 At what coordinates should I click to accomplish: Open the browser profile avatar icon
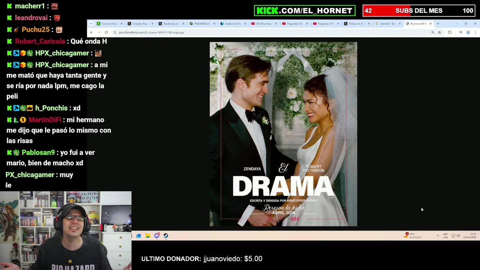tap(468, 33)
